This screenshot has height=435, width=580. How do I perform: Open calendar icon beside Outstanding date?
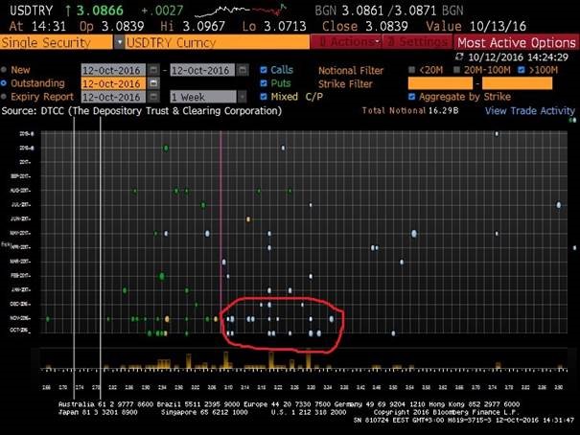tap(153, 83)
